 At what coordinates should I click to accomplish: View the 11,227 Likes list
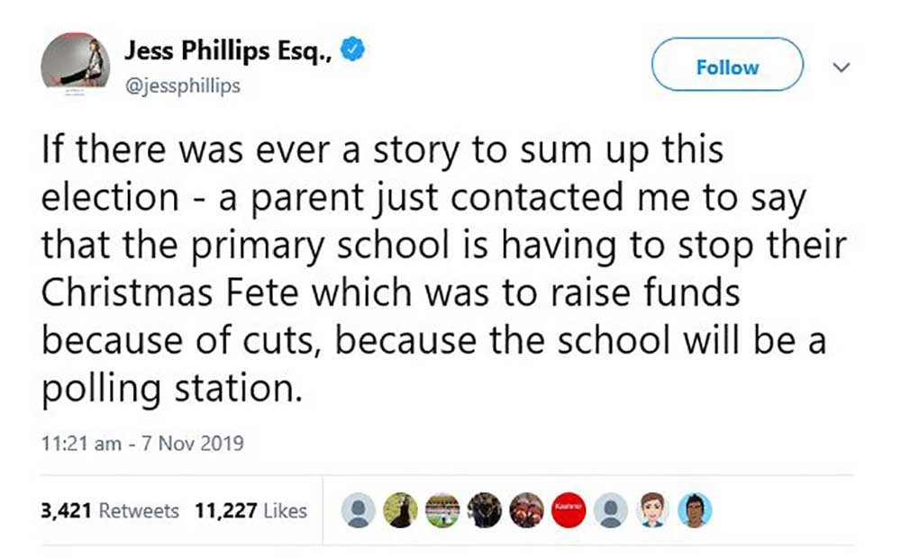click(x=250, y=510)
